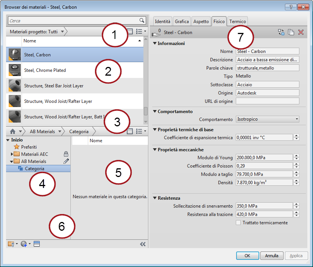Click the URL di origine field
Screen dimensions: 313x267
268,101
